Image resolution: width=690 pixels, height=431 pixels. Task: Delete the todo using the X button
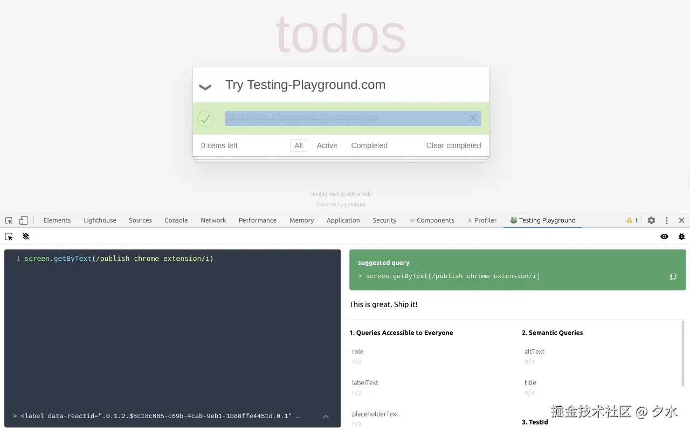coord(473,118)
